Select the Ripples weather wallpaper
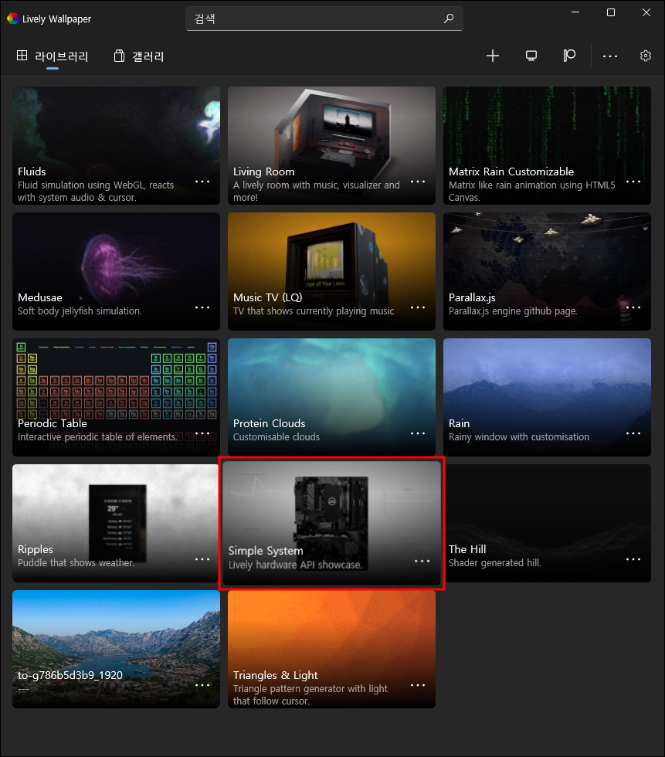This screenshot has height=757, width=665. (x=117, y=523)
